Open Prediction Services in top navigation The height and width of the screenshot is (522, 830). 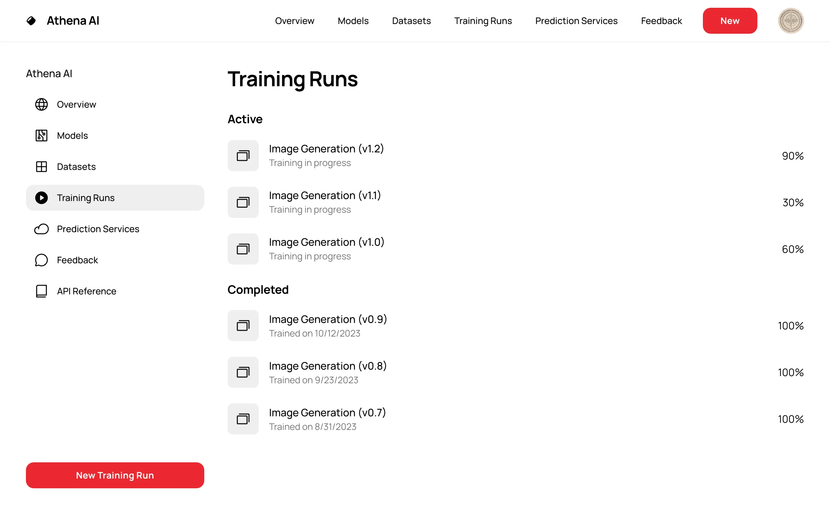pos(576,21)
